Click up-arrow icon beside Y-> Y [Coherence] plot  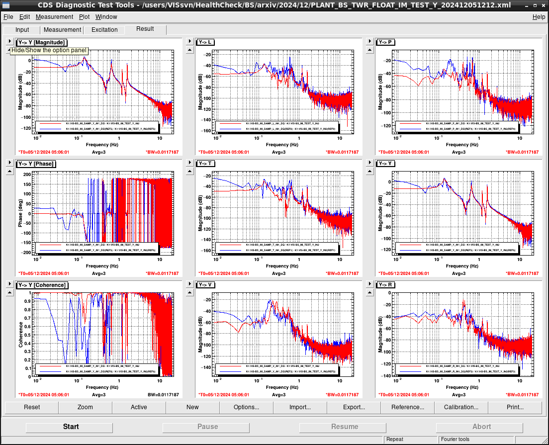coord(10,293)
